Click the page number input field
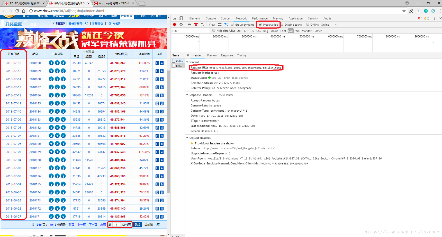The height and width of the screenshot is (237, 442). 116,225
